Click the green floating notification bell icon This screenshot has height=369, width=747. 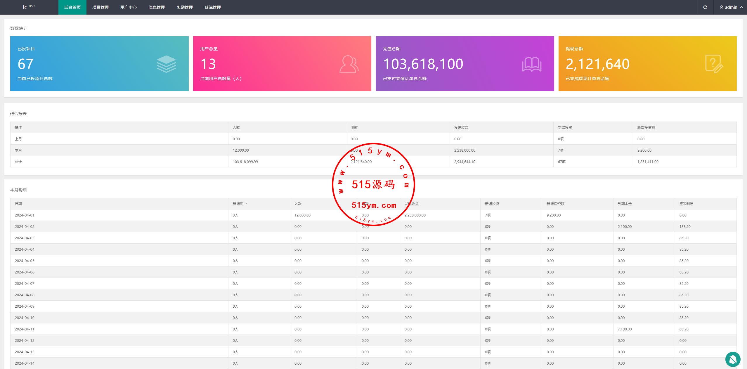click(x=732, y=359)
